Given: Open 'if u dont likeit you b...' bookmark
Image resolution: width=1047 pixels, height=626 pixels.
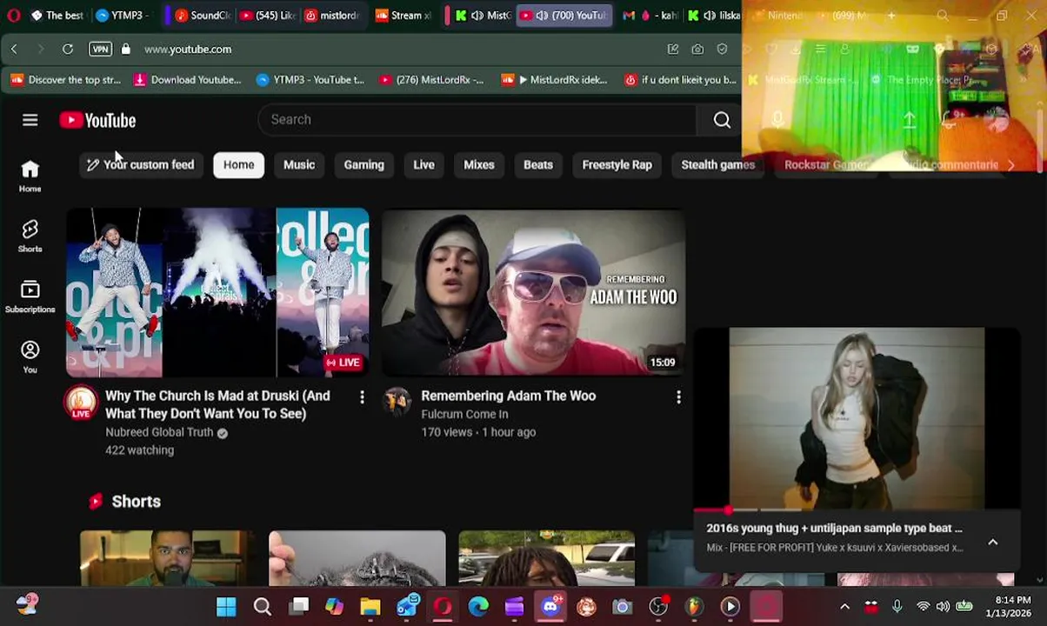Looking at the screenshot, I should click(680, 80).
